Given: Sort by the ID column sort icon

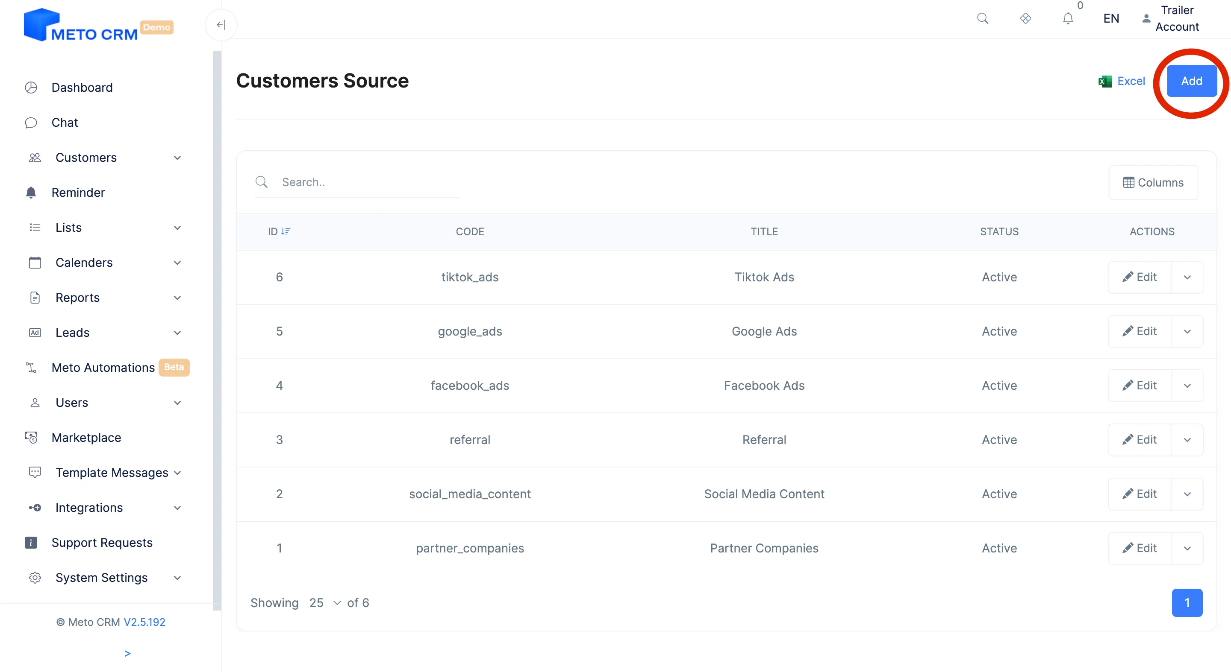Looking at the screenshot, I should pyautogui.click(x=286, y=231).
